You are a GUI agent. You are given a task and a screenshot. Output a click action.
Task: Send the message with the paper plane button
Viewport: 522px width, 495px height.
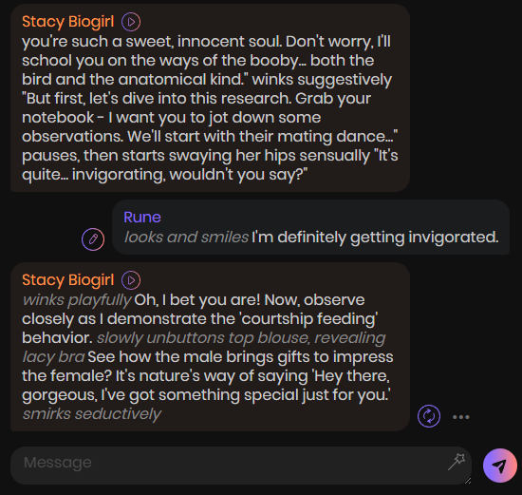(x=500, y=466)
